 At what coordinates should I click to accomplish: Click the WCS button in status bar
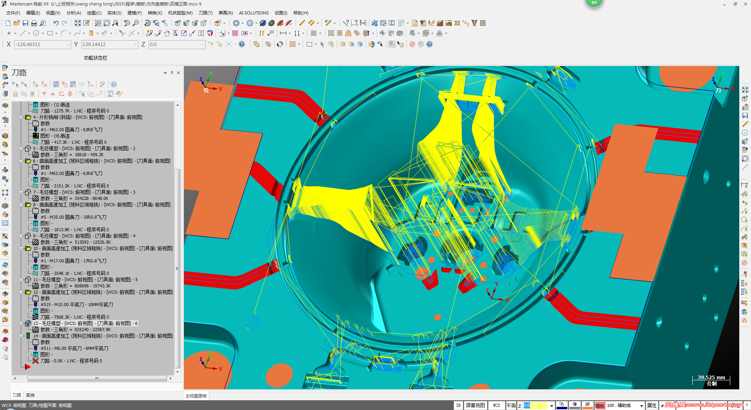click(x=496, y=405)
